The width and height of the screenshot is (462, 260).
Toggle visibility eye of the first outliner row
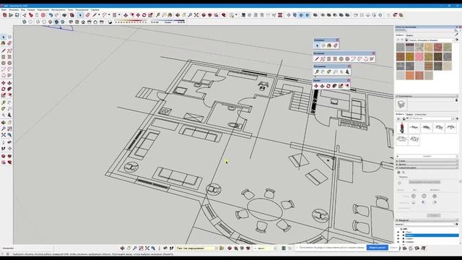pos(398,233)
